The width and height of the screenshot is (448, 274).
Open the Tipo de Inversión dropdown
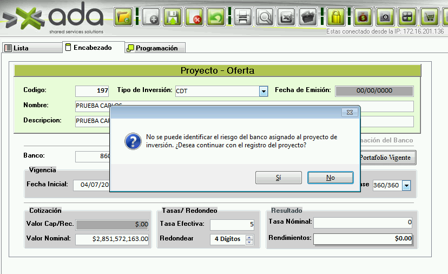263,92
